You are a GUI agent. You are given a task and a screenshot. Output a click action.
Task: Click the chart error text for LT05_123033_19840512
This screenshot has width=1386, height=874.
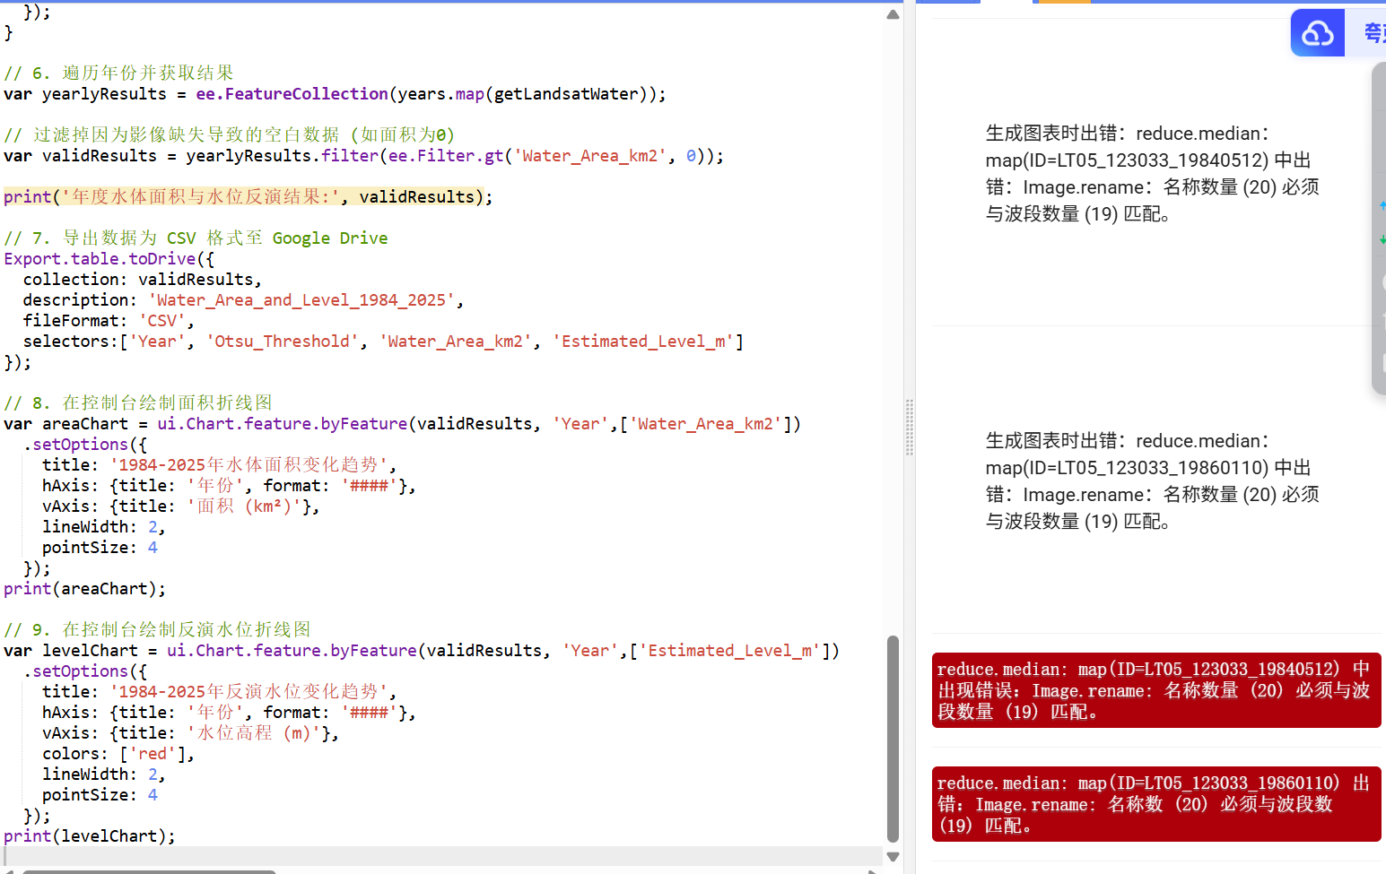1153,173
